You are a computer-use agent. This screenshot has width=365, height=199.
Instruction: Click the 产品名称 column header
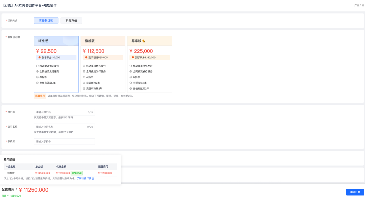click(x=10, y=167)
